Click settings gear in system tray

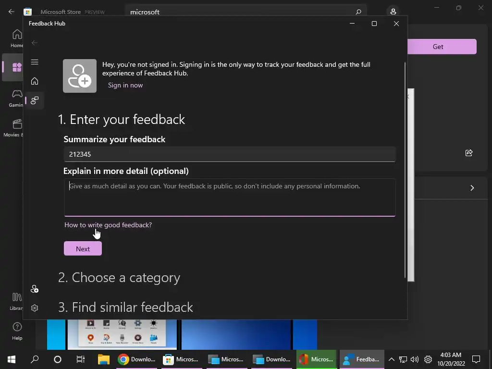(428, 359)
